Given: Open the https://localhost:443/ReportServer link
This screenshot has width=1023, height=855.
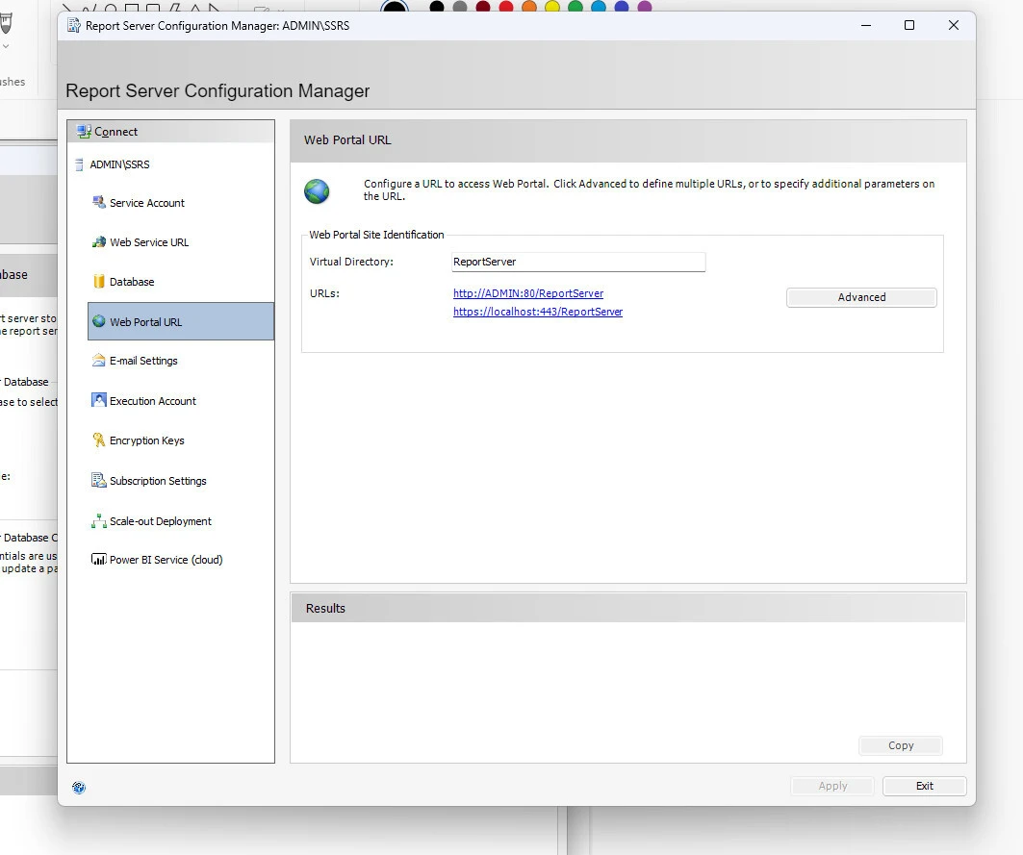Looking at the screenshot, I should tap(538, 312).
